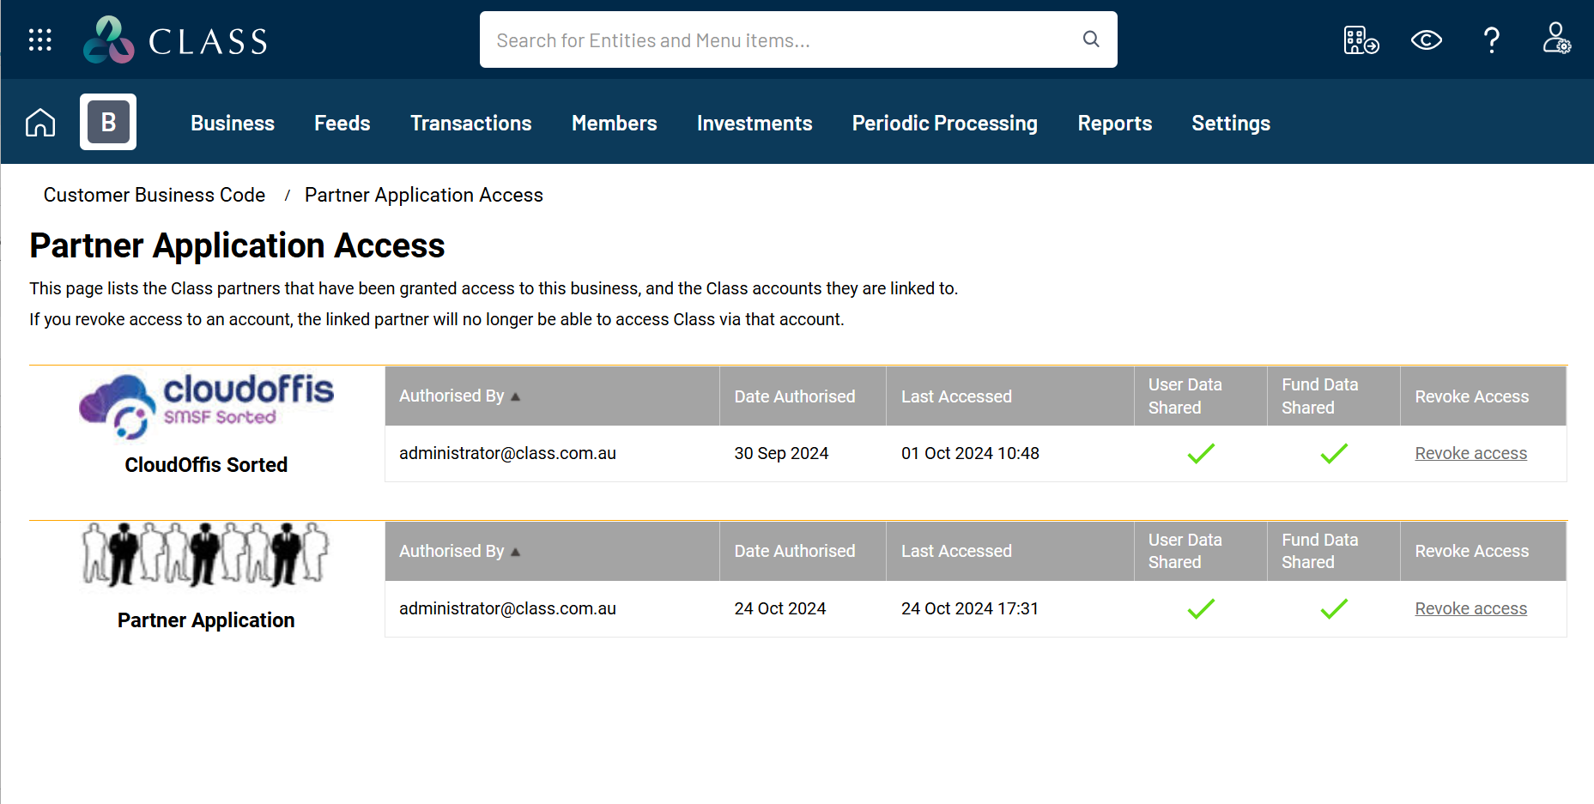The width and height of the screenshot is (1594, 804).
Task: Open the Investments menu
Action: click(755, 124)
